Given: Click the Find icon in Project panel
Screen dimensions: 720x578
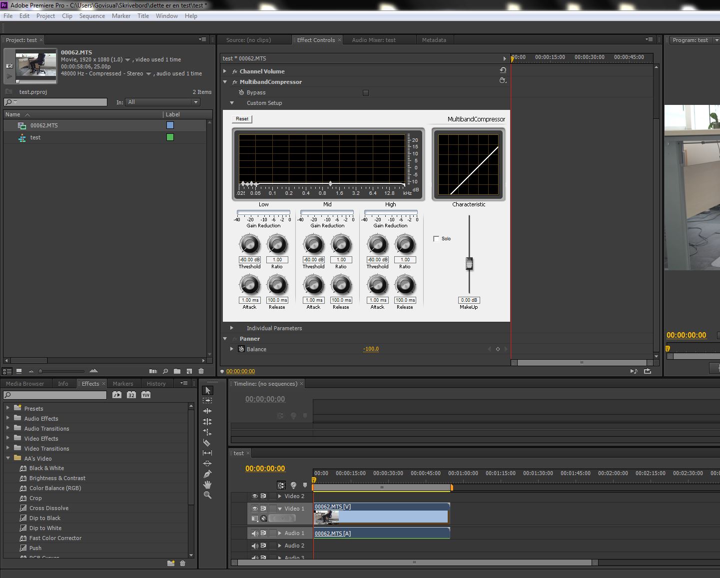Looking at the screenshot, I should pyautogui.click(x=165, y=371).
